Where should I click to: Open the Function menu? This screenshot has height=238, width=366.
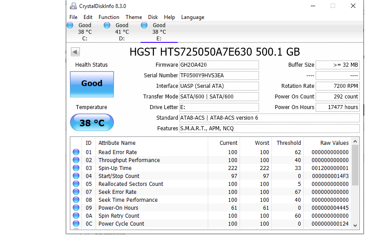(x=109, y=17)
